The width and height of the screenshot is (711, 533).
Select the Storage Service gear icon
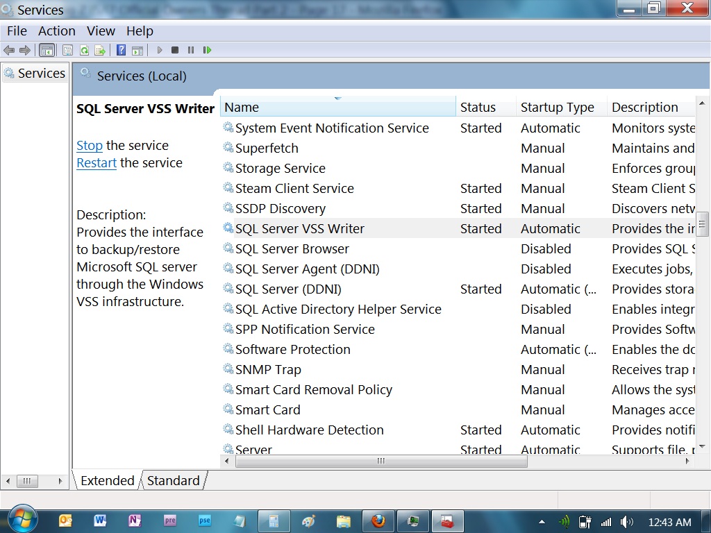(x=228, y=167)
